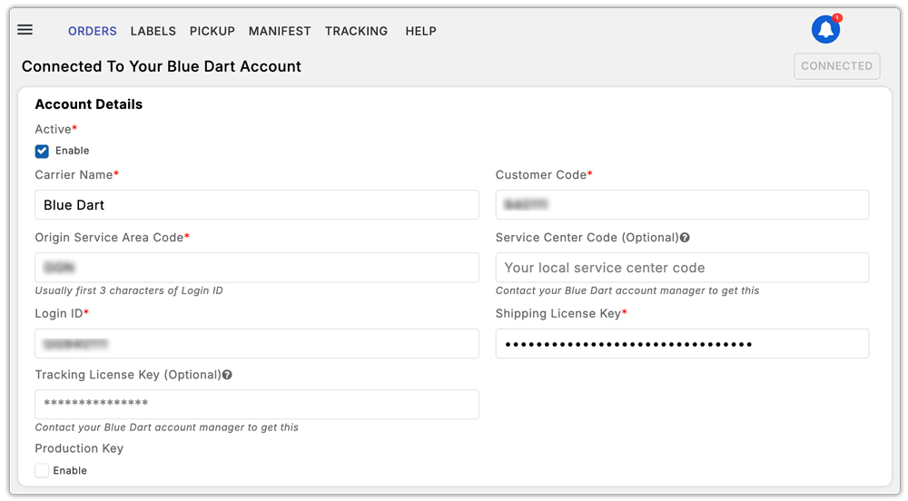The width and height of the screenshot is (908, 501).
Task: Click hint text under Tracking License Key
Action: click(x=167, y=427)
